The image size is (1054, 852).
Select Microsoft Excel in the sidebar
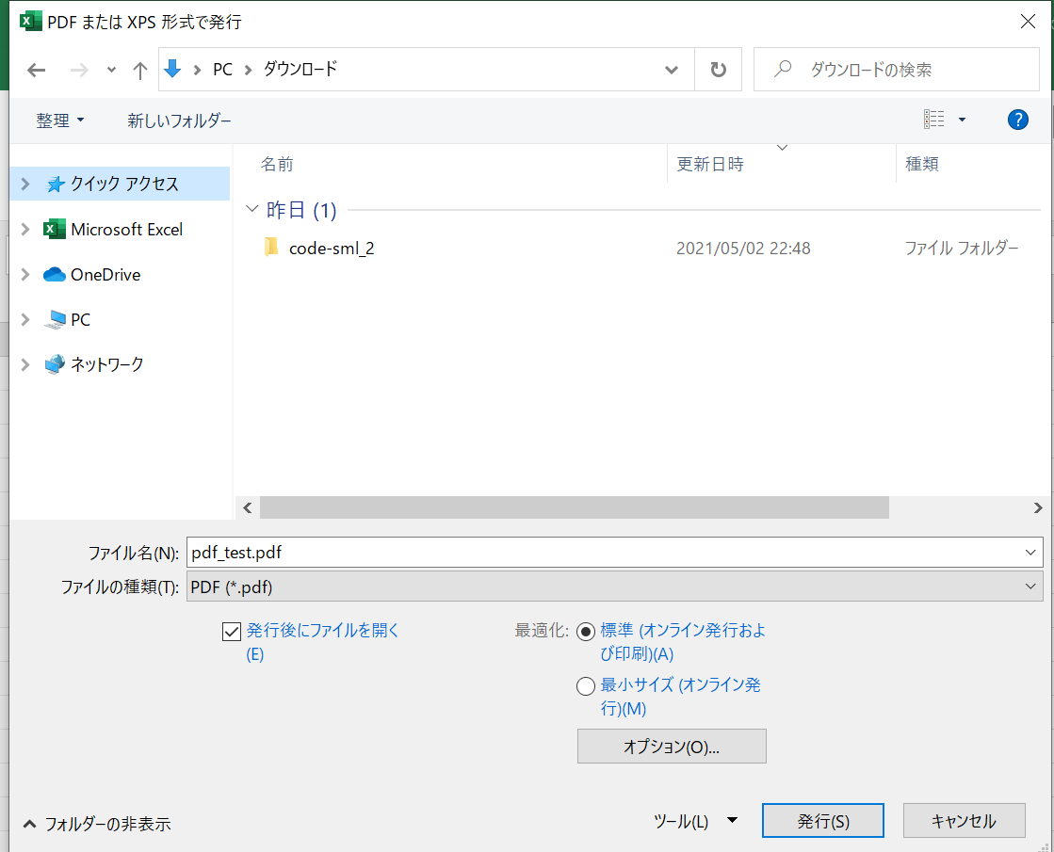coord(127,229)
